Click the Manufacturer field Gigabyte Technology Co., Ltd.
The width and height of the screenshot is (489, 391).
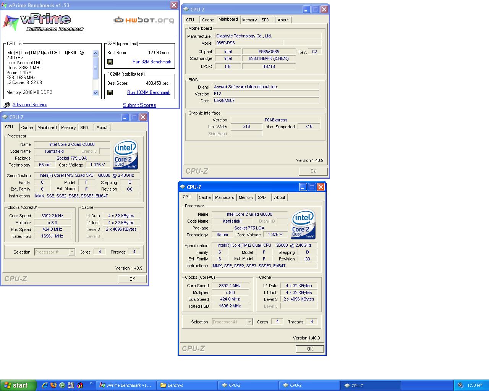pyautogui.click(x=268, y=36)
